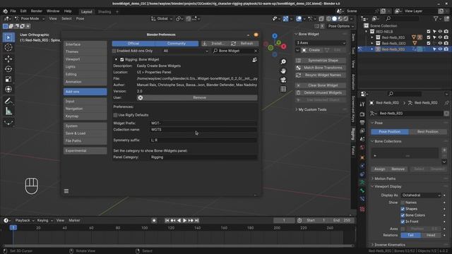This screenshot has height=254, width=452.
Task: Activate the Select Box tool
Action: pyautogui.click(x=8, y=37)
